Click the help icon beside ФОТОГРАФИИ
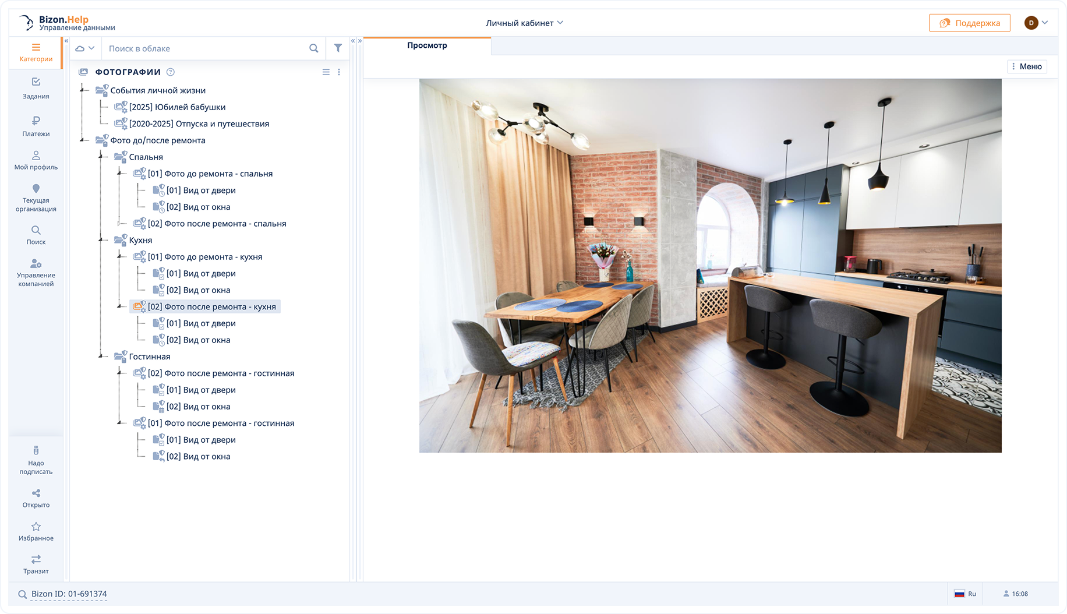This screenshot has width=1067, height=614. 170,72
